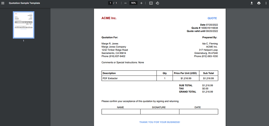Click 'Comments or Special Instructions: None'

(x=123, y=62)
